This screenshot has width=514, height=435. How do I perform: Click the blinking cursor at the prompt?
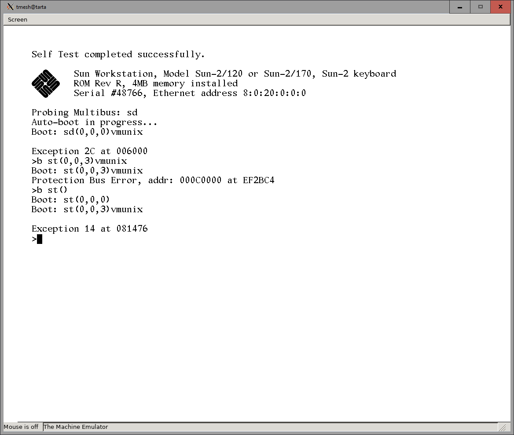40,239
